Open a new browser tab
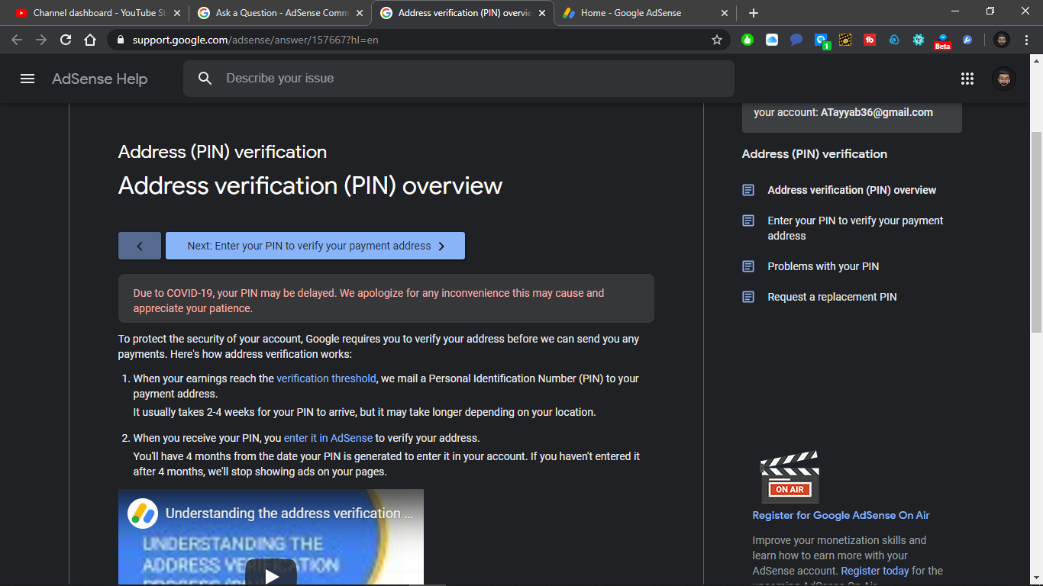 (x=754, y=13)
